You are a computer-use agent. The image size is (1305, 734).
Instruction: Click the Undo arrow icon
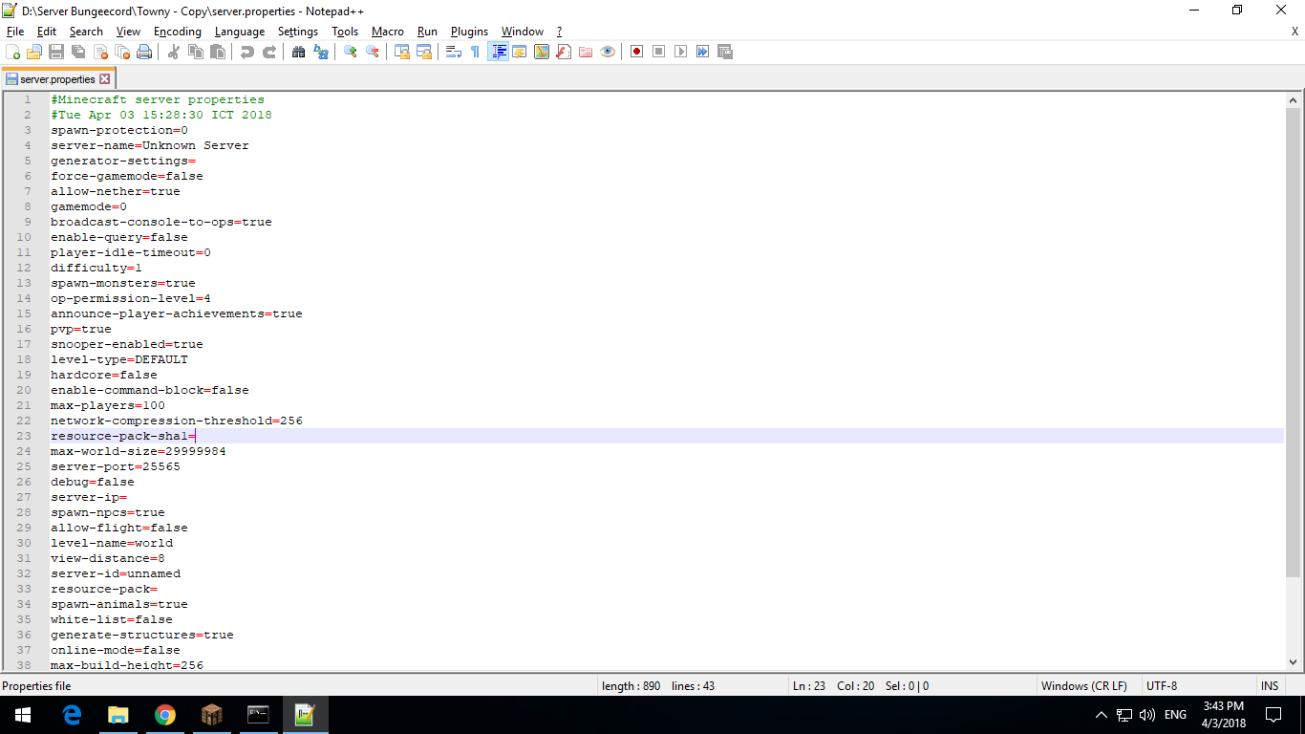[x=247, y=52]
